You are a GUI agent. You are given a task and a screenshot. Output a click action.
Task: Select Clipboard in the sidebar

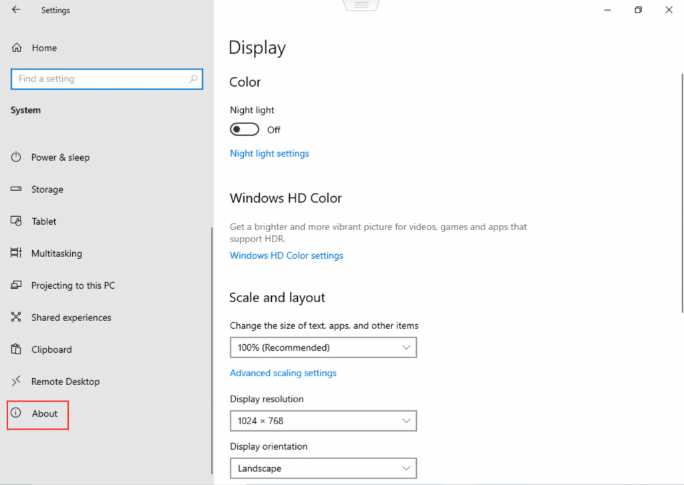pyautogui.click(x=51, y=350)
